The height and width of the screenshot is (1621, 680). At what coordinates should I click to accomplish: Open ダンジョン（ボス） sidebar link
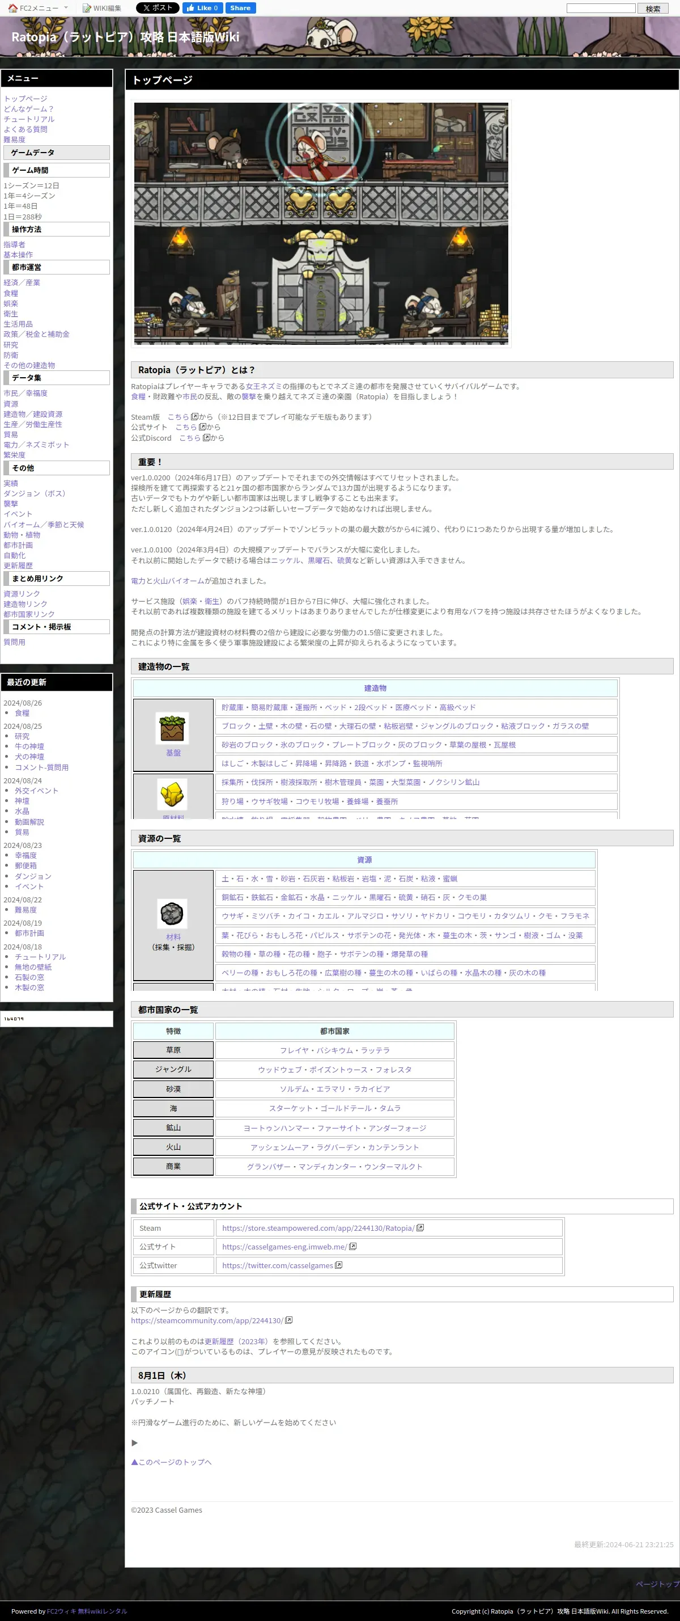pyautogui.click(x=35, y=493)
